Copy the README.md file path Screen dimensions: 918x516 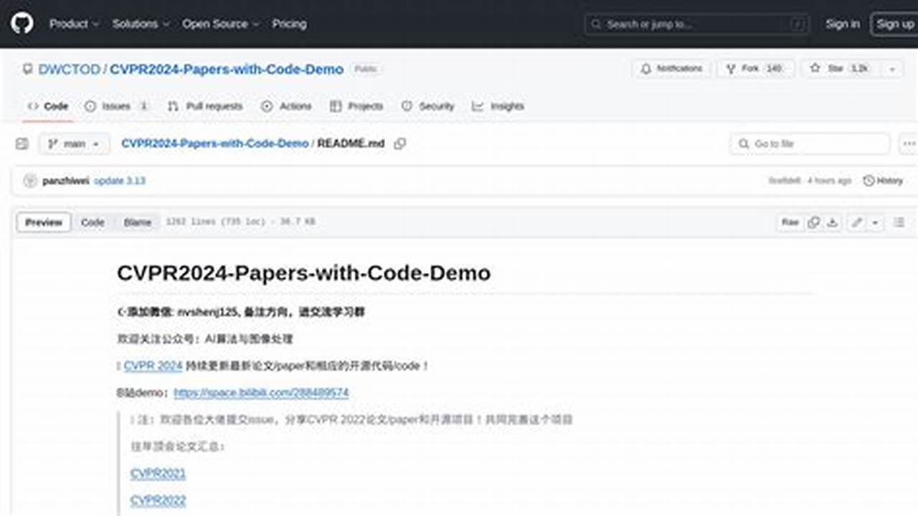point(400,143)
